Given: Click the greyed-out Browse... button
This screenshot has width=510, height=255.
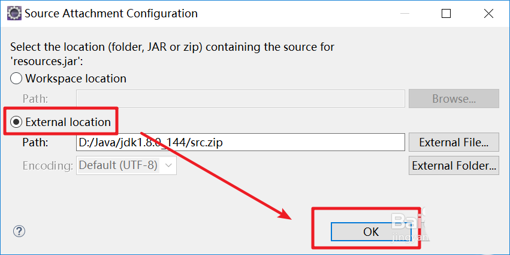Looking at the screenshot, I should 454,99.
